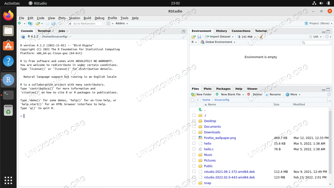Click the New File plus icon
Image resolution: width=334 pixels, height=188 pixels.
(x=19, y=23)
